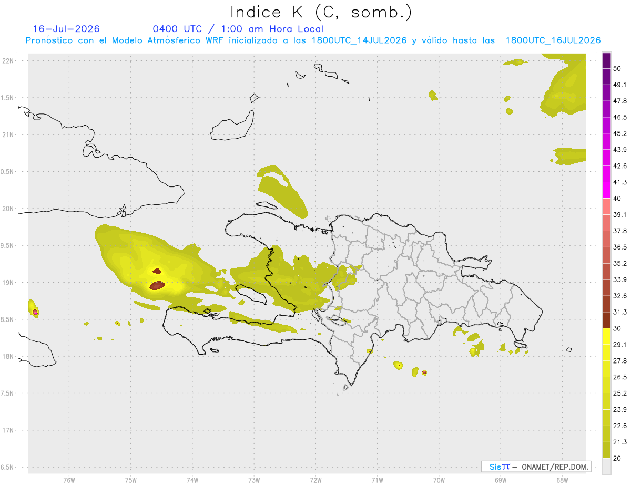Image resolution: width=631 pixels, height=487 pixels.
Task: Click the legend value "36.5"
Action: 620,247
